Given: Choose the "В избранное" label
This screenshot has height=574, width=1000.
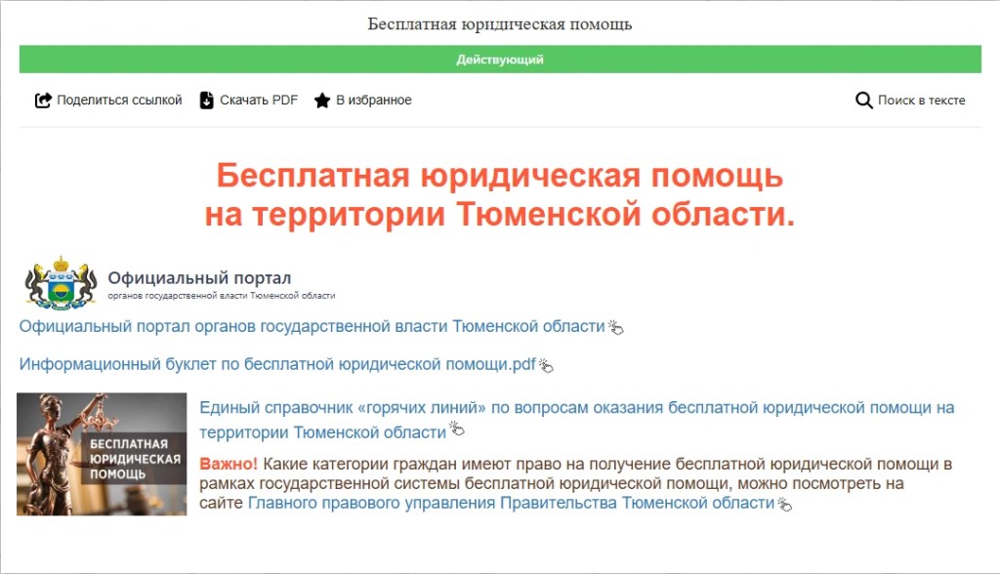Looking at the screenshot, I should tap(374, 101).
